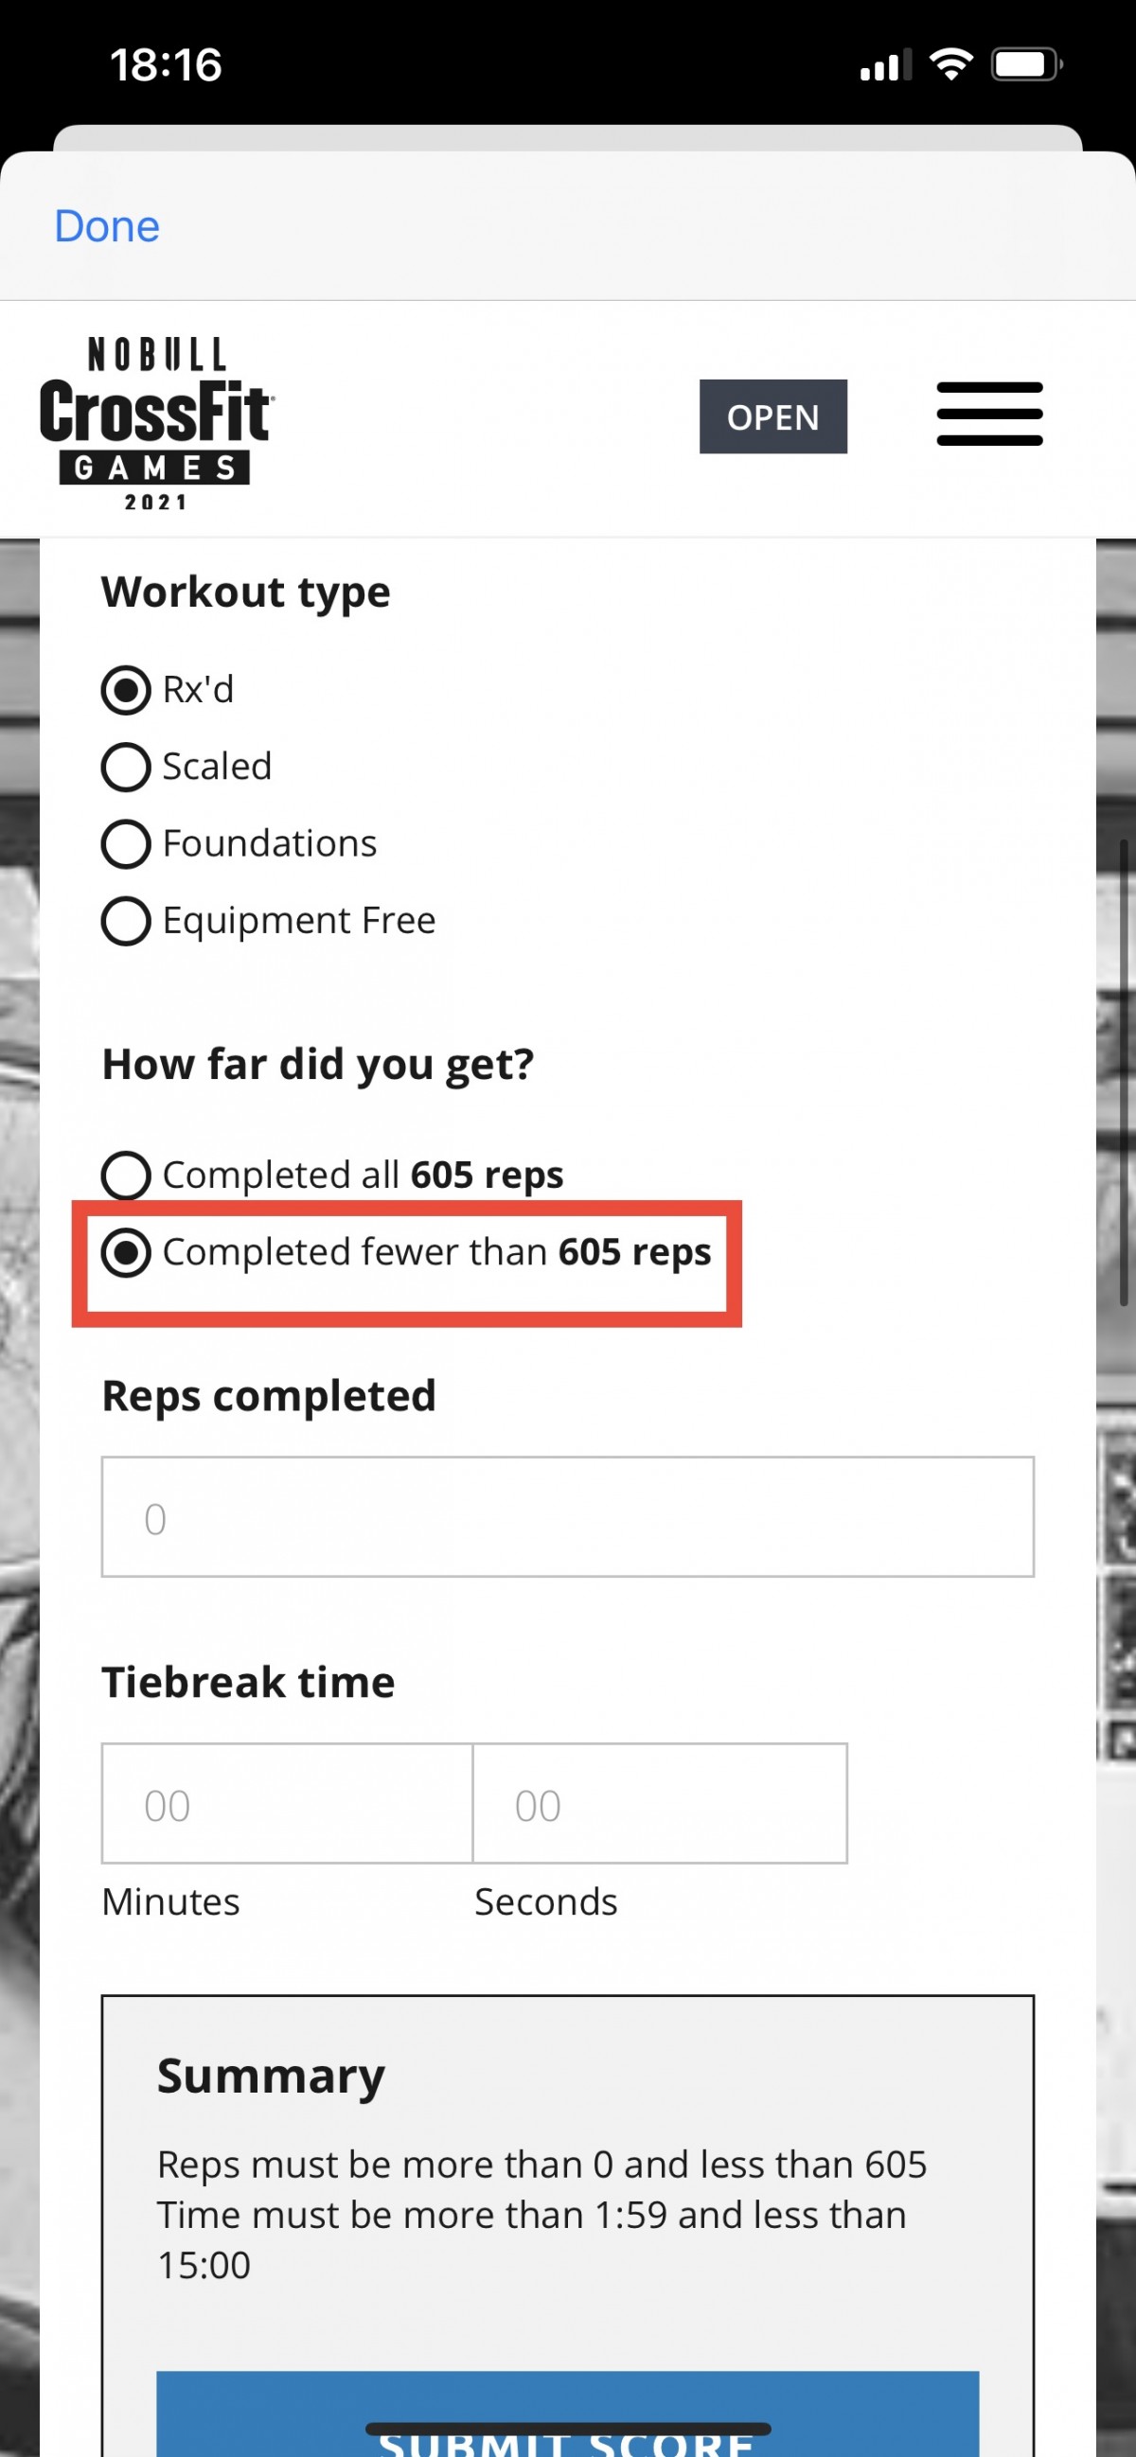
Task: Click the OPEN competition tab
Action: click(772, 416)
